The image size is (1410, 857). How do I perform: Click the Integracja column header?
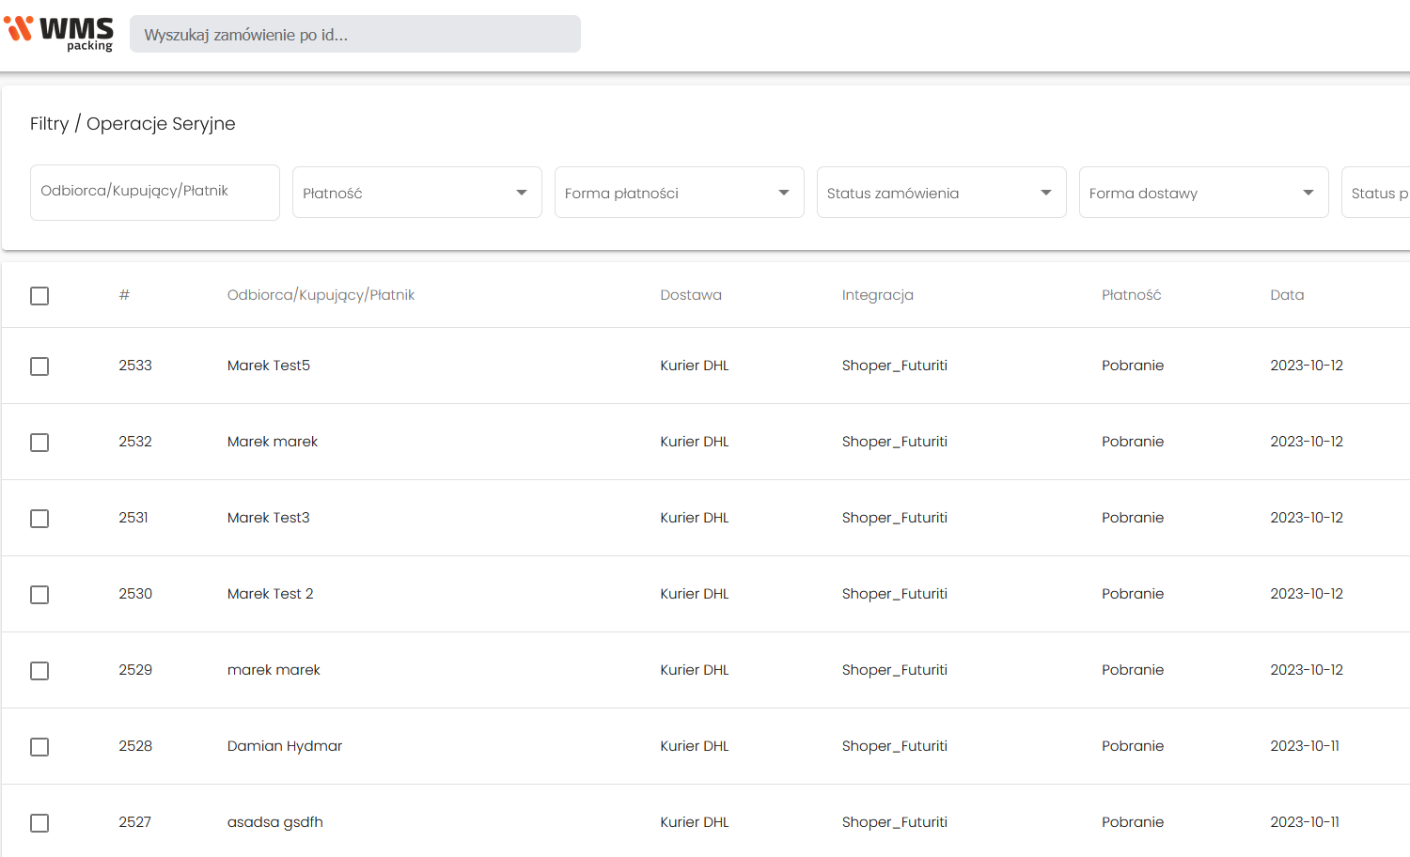pos(877,295)
